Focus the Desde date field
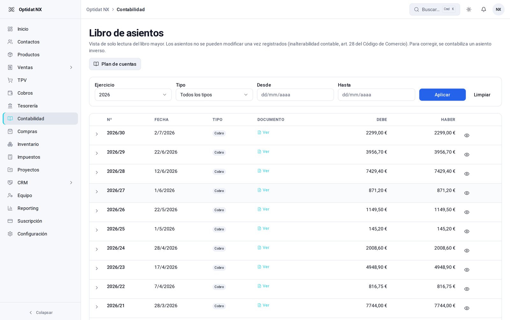The height and width of the screenshot is (320, 510). (x=295, y=95)
